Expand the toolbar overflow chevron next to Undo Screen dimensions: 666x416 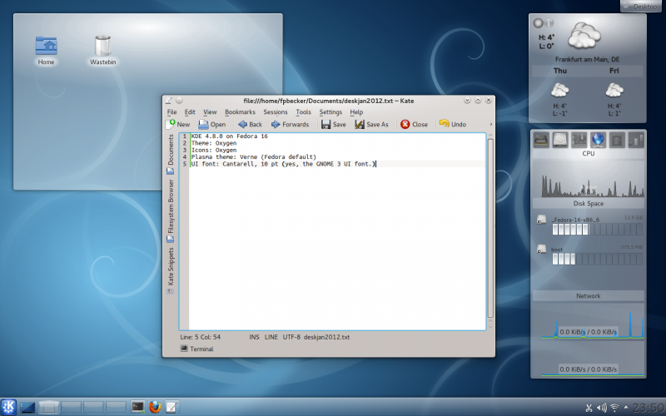[x=491, y=124]
